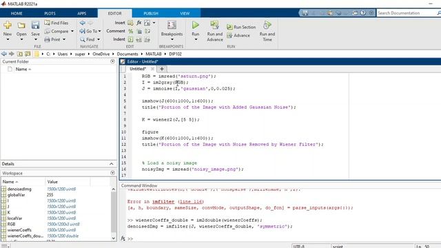Click the New script icon
441x248 pixels.
[x=8, y=25]
